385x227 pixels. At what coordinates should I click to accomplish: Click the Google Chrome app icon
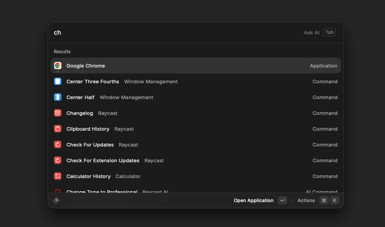pos(58,66)
